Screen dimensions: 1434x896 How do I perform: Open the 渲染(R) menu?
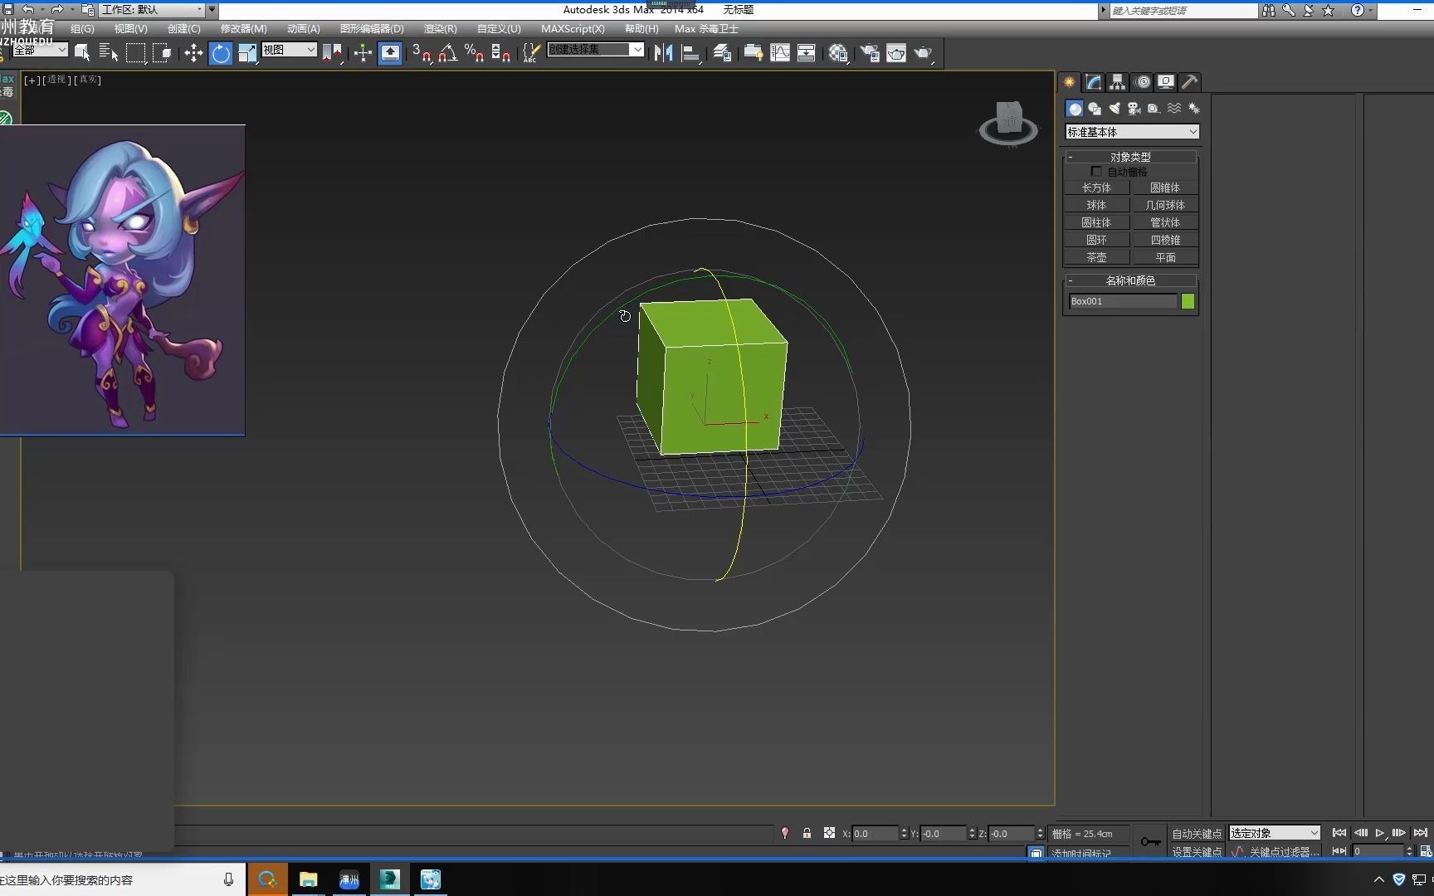point(440,28)
